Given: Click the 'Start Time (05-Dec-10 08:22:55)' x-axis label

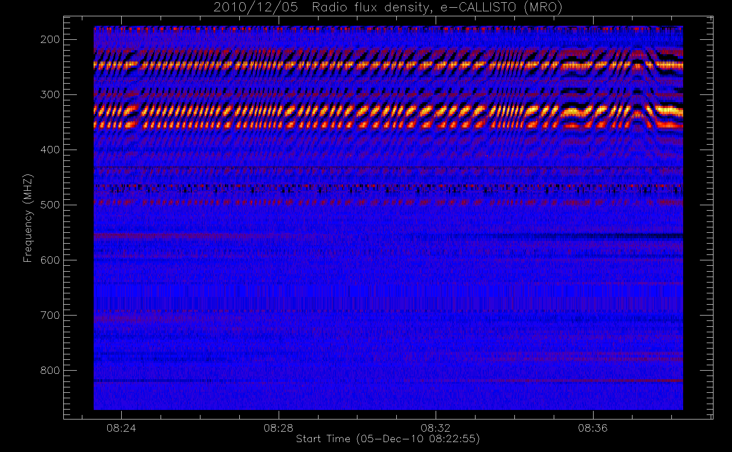Looking at the screenshot, I should tap(388, 439).
